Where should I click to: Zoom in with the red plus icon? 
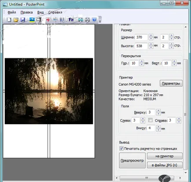coord(48,19)
